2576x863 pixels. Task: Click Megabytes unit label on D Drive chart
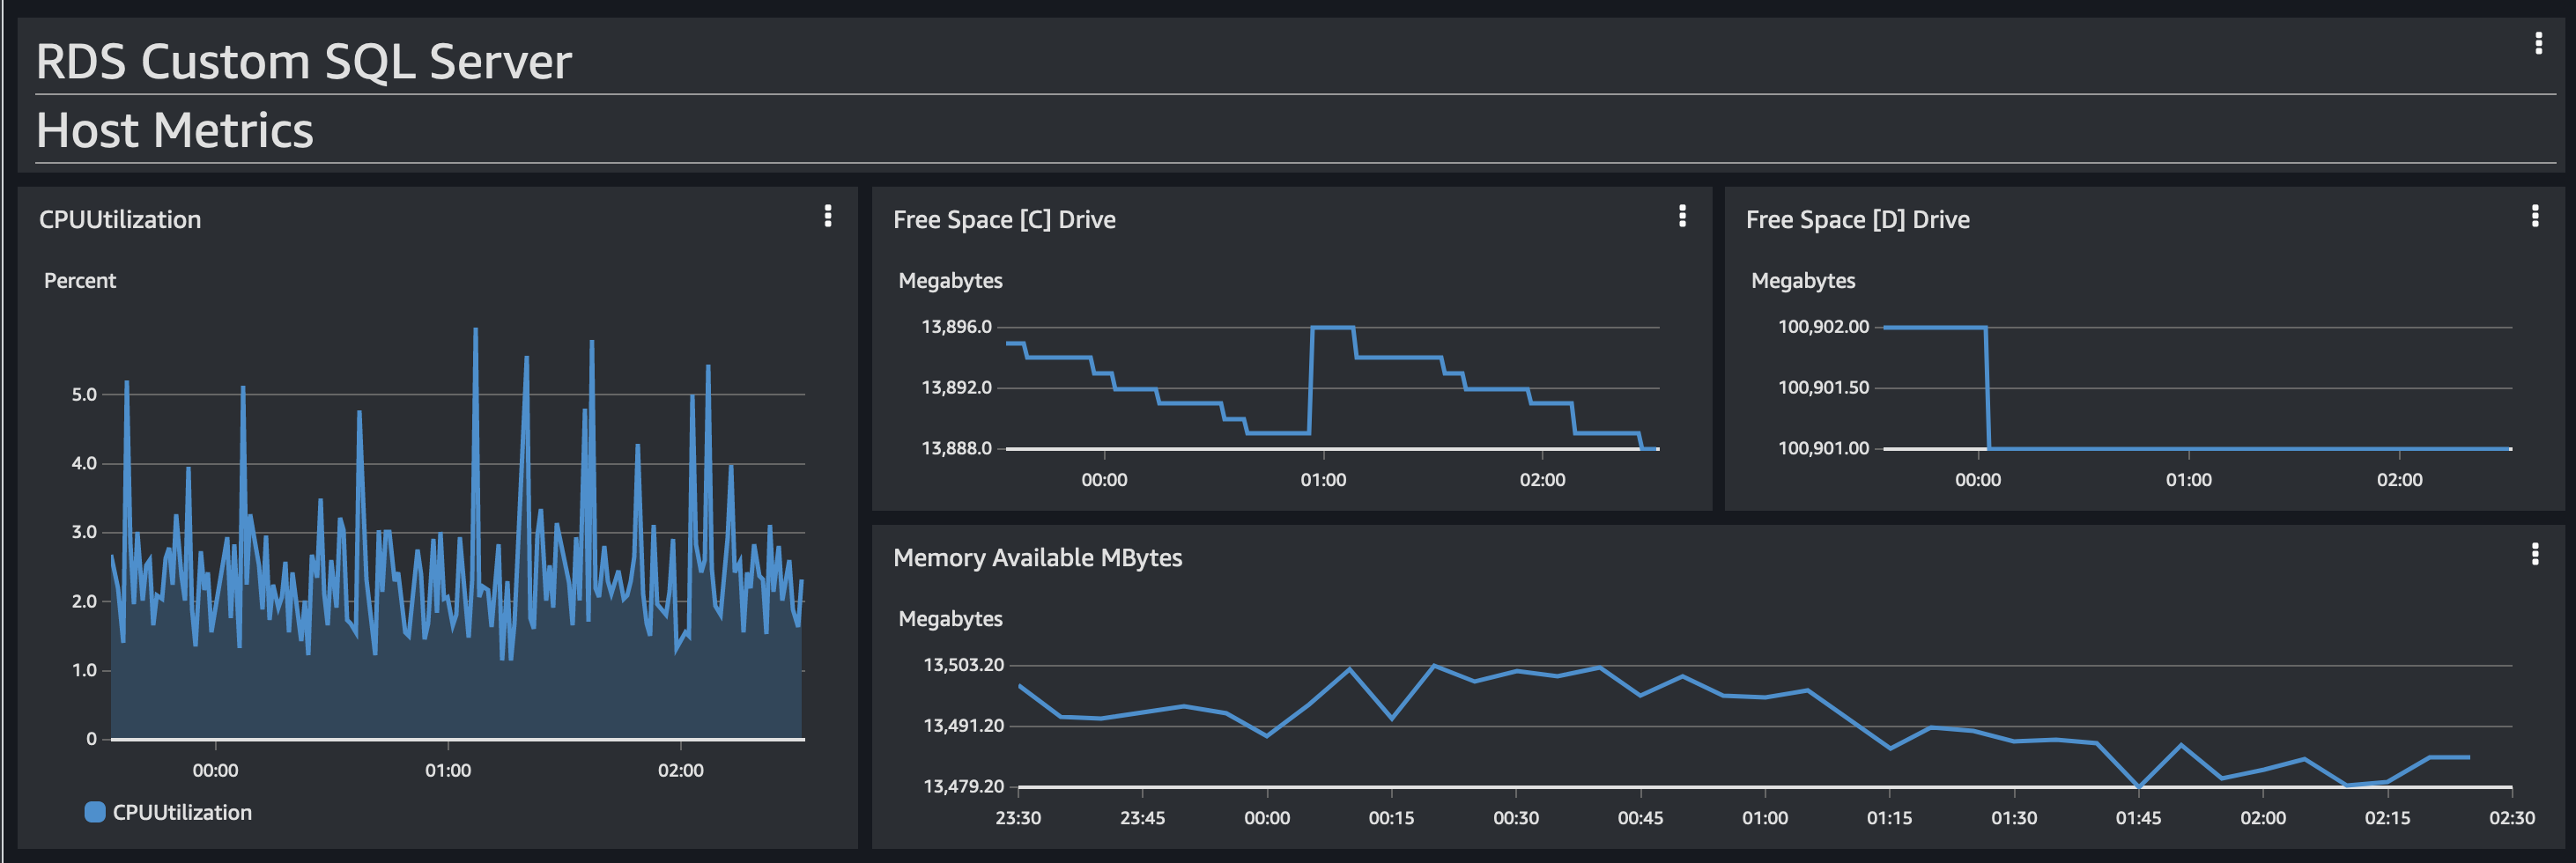[x=1803, y=281]
